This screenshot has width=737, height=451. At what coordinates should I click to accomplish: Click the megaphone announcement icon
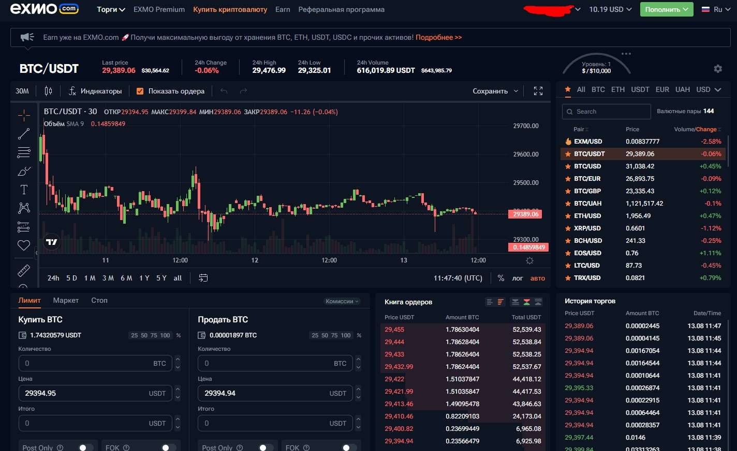click(x=27, y=37)
